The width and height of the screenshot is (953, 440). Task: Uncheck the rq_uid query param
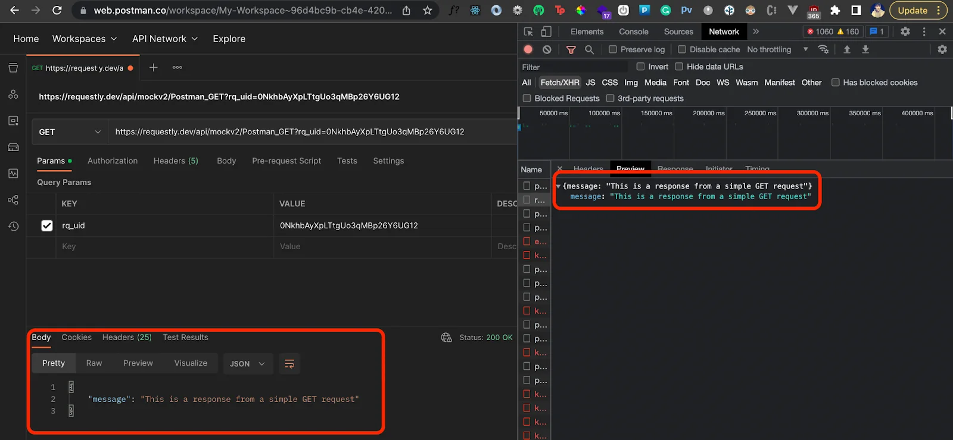tap(47, 226)
